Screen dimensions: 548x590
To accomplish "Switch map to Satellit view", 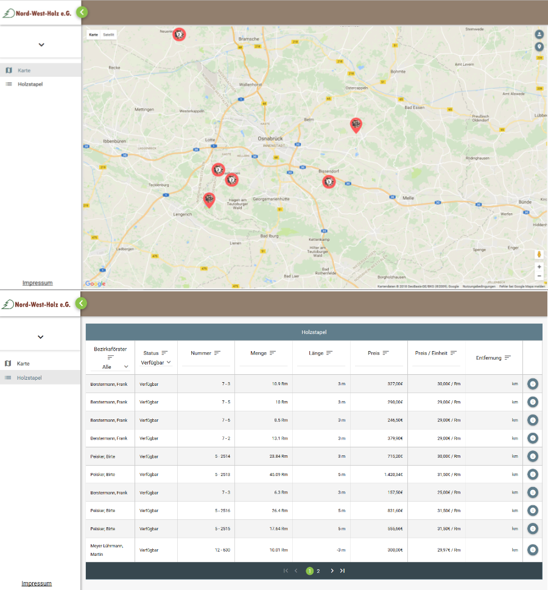I will 108,35.
